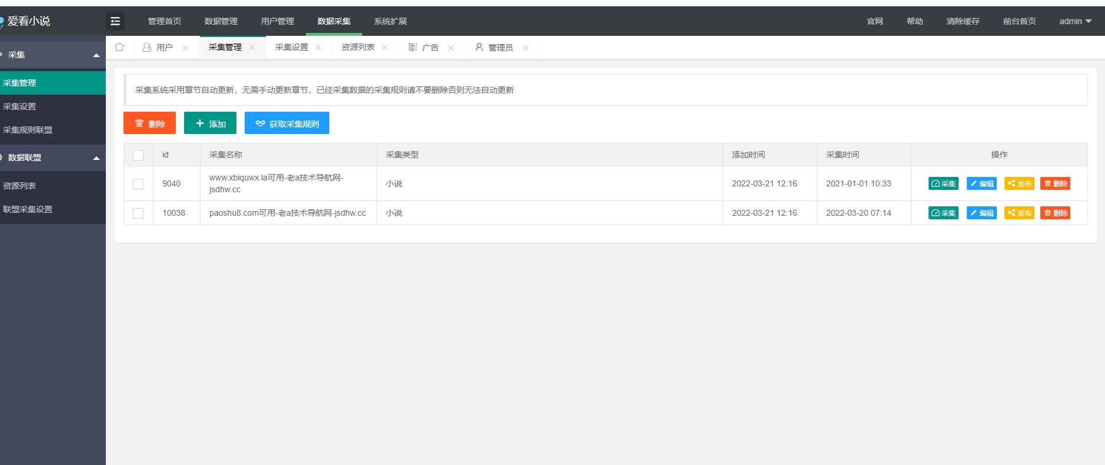
Task: Open 用户管理 in top navigation
Action: 278,21
